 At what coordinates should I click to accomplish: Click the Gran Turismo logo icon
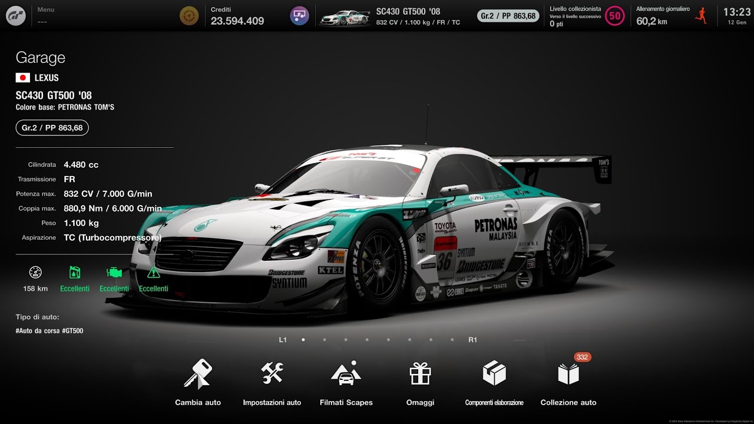(16, 16)
